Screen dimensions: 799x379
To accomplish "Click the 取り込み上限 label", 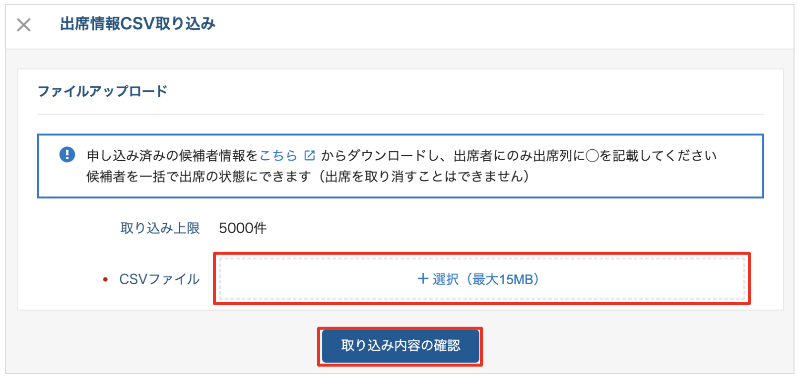I will 160,228.
